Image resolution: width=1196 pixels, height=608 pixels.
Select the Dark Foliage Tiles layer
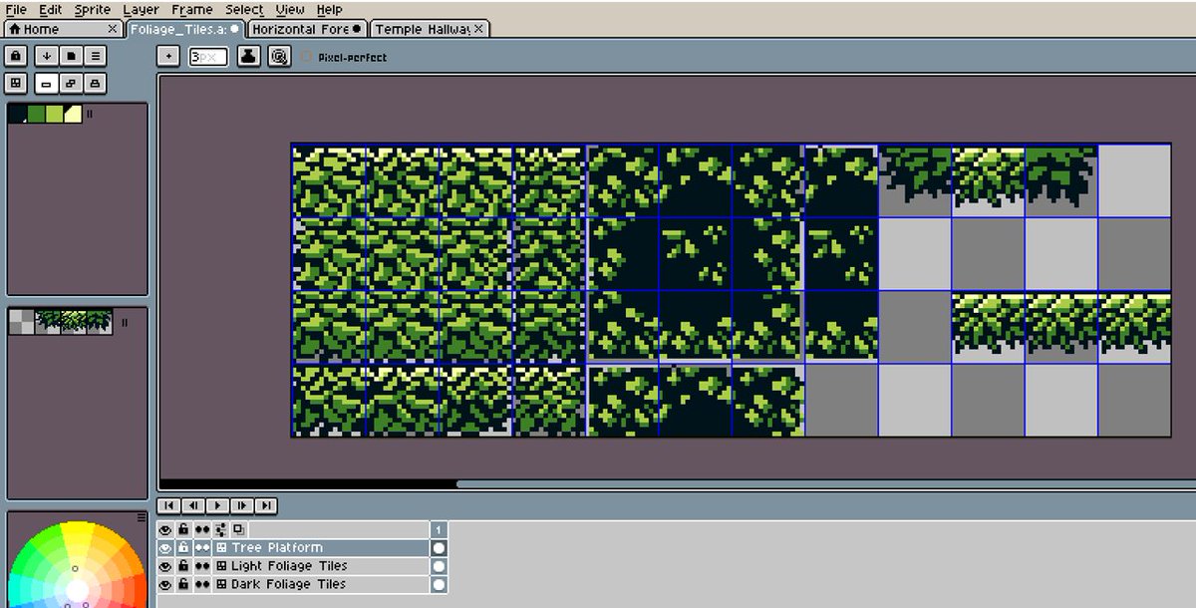coord(321,584)
